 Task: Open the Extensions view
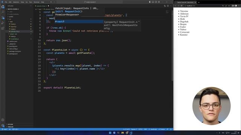(3, 28)
